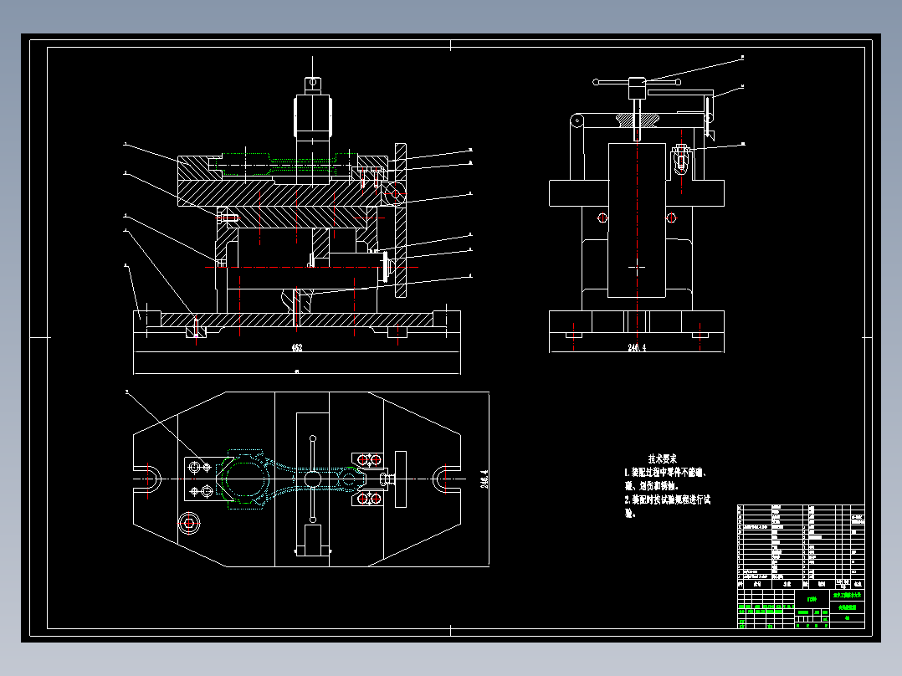Click the cyan connecting rod outline in the top view
902x676 pixels.
(x=291, y=479)
